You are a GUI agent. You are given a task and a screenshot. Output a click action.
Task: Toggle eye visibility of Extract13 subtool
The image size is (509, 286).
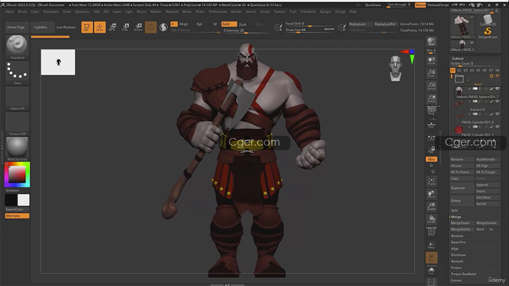pos(497,101)
